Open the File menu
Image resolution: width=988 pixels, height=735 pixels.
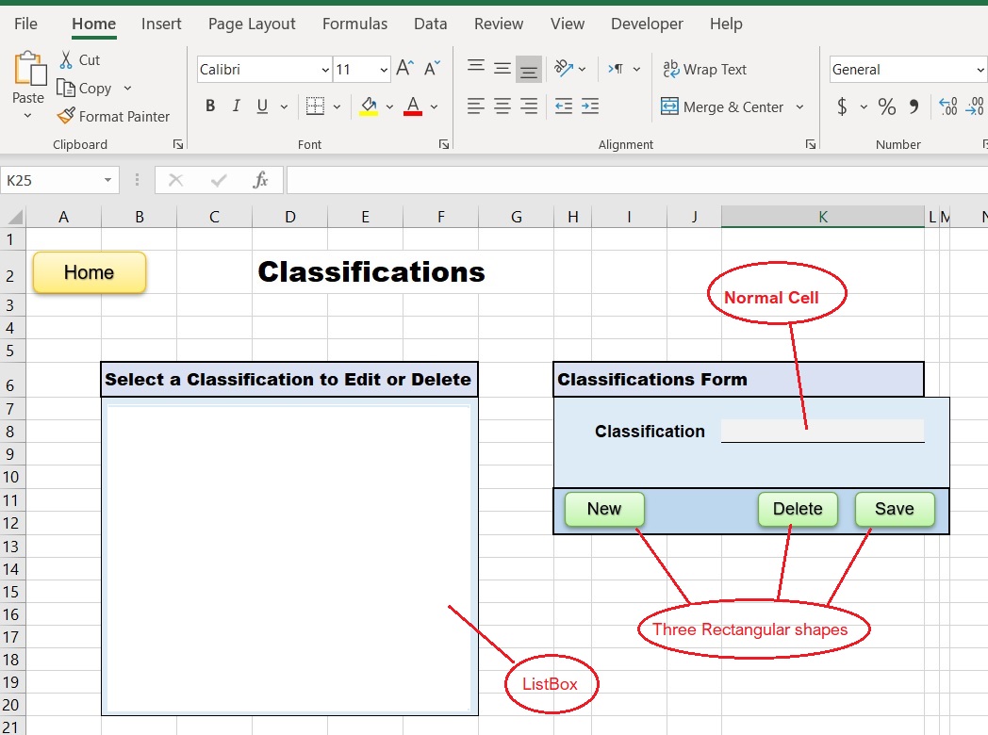point(25,24)
